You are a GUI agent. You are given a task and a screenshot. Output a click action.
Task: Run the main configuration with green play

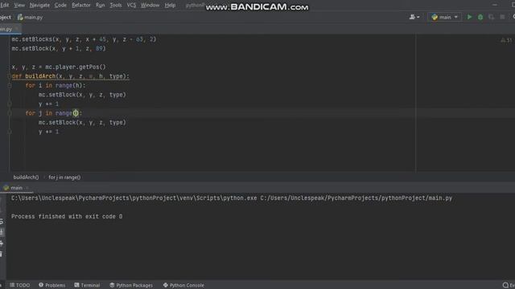click(469, 17)
